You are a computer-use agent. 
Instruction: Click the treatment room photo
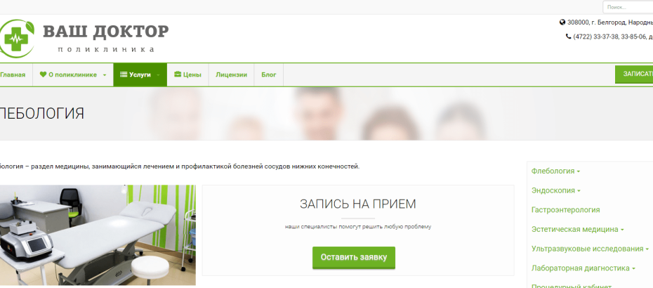tap(98, 235)
